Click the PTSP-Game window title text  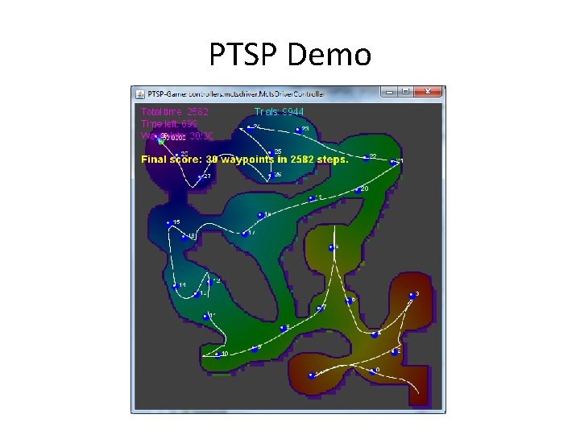point(236,94)
